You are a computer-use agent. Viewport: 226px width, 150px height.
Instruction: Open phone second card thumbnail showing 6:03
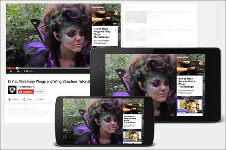point(132,136)
